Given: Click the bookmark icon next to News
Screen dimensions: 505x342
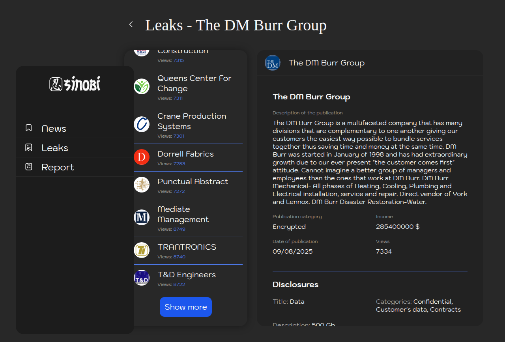Looking at the screenshot, I should (28, 128).
